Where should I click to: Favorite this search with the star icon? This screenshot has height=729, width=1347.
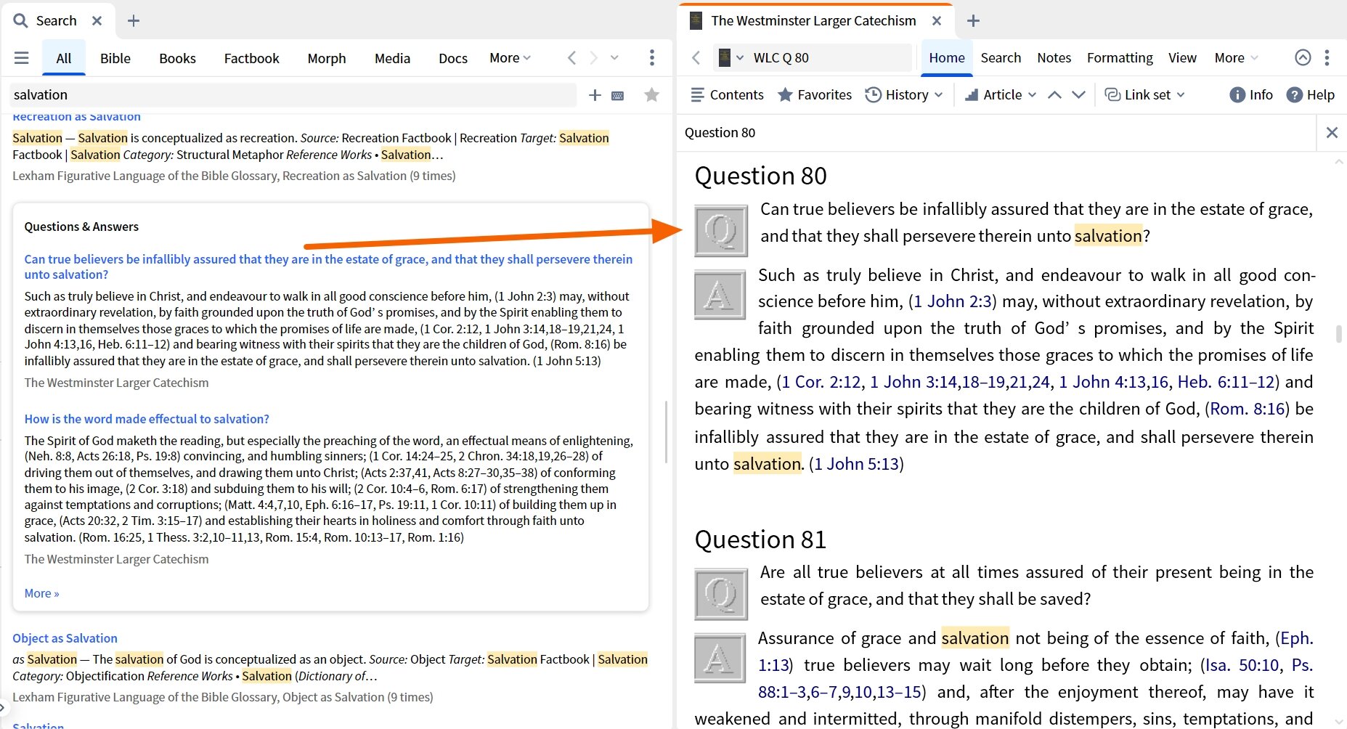[652, 95]
